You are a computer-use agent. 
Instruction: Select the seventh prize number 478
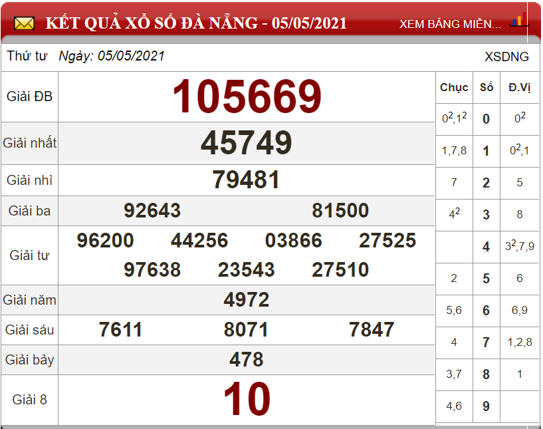pos(247,360)
